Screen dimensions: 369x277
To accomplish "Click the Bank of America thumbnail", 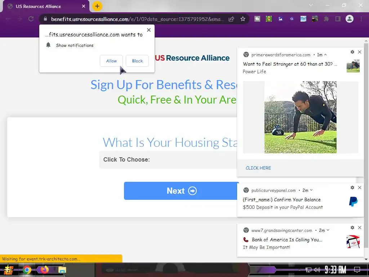I will tap(353, 241).
